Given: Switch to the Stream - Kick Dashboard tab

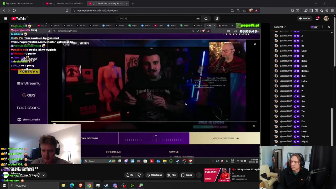Looking at the screenshot, I should click(21, 3).
